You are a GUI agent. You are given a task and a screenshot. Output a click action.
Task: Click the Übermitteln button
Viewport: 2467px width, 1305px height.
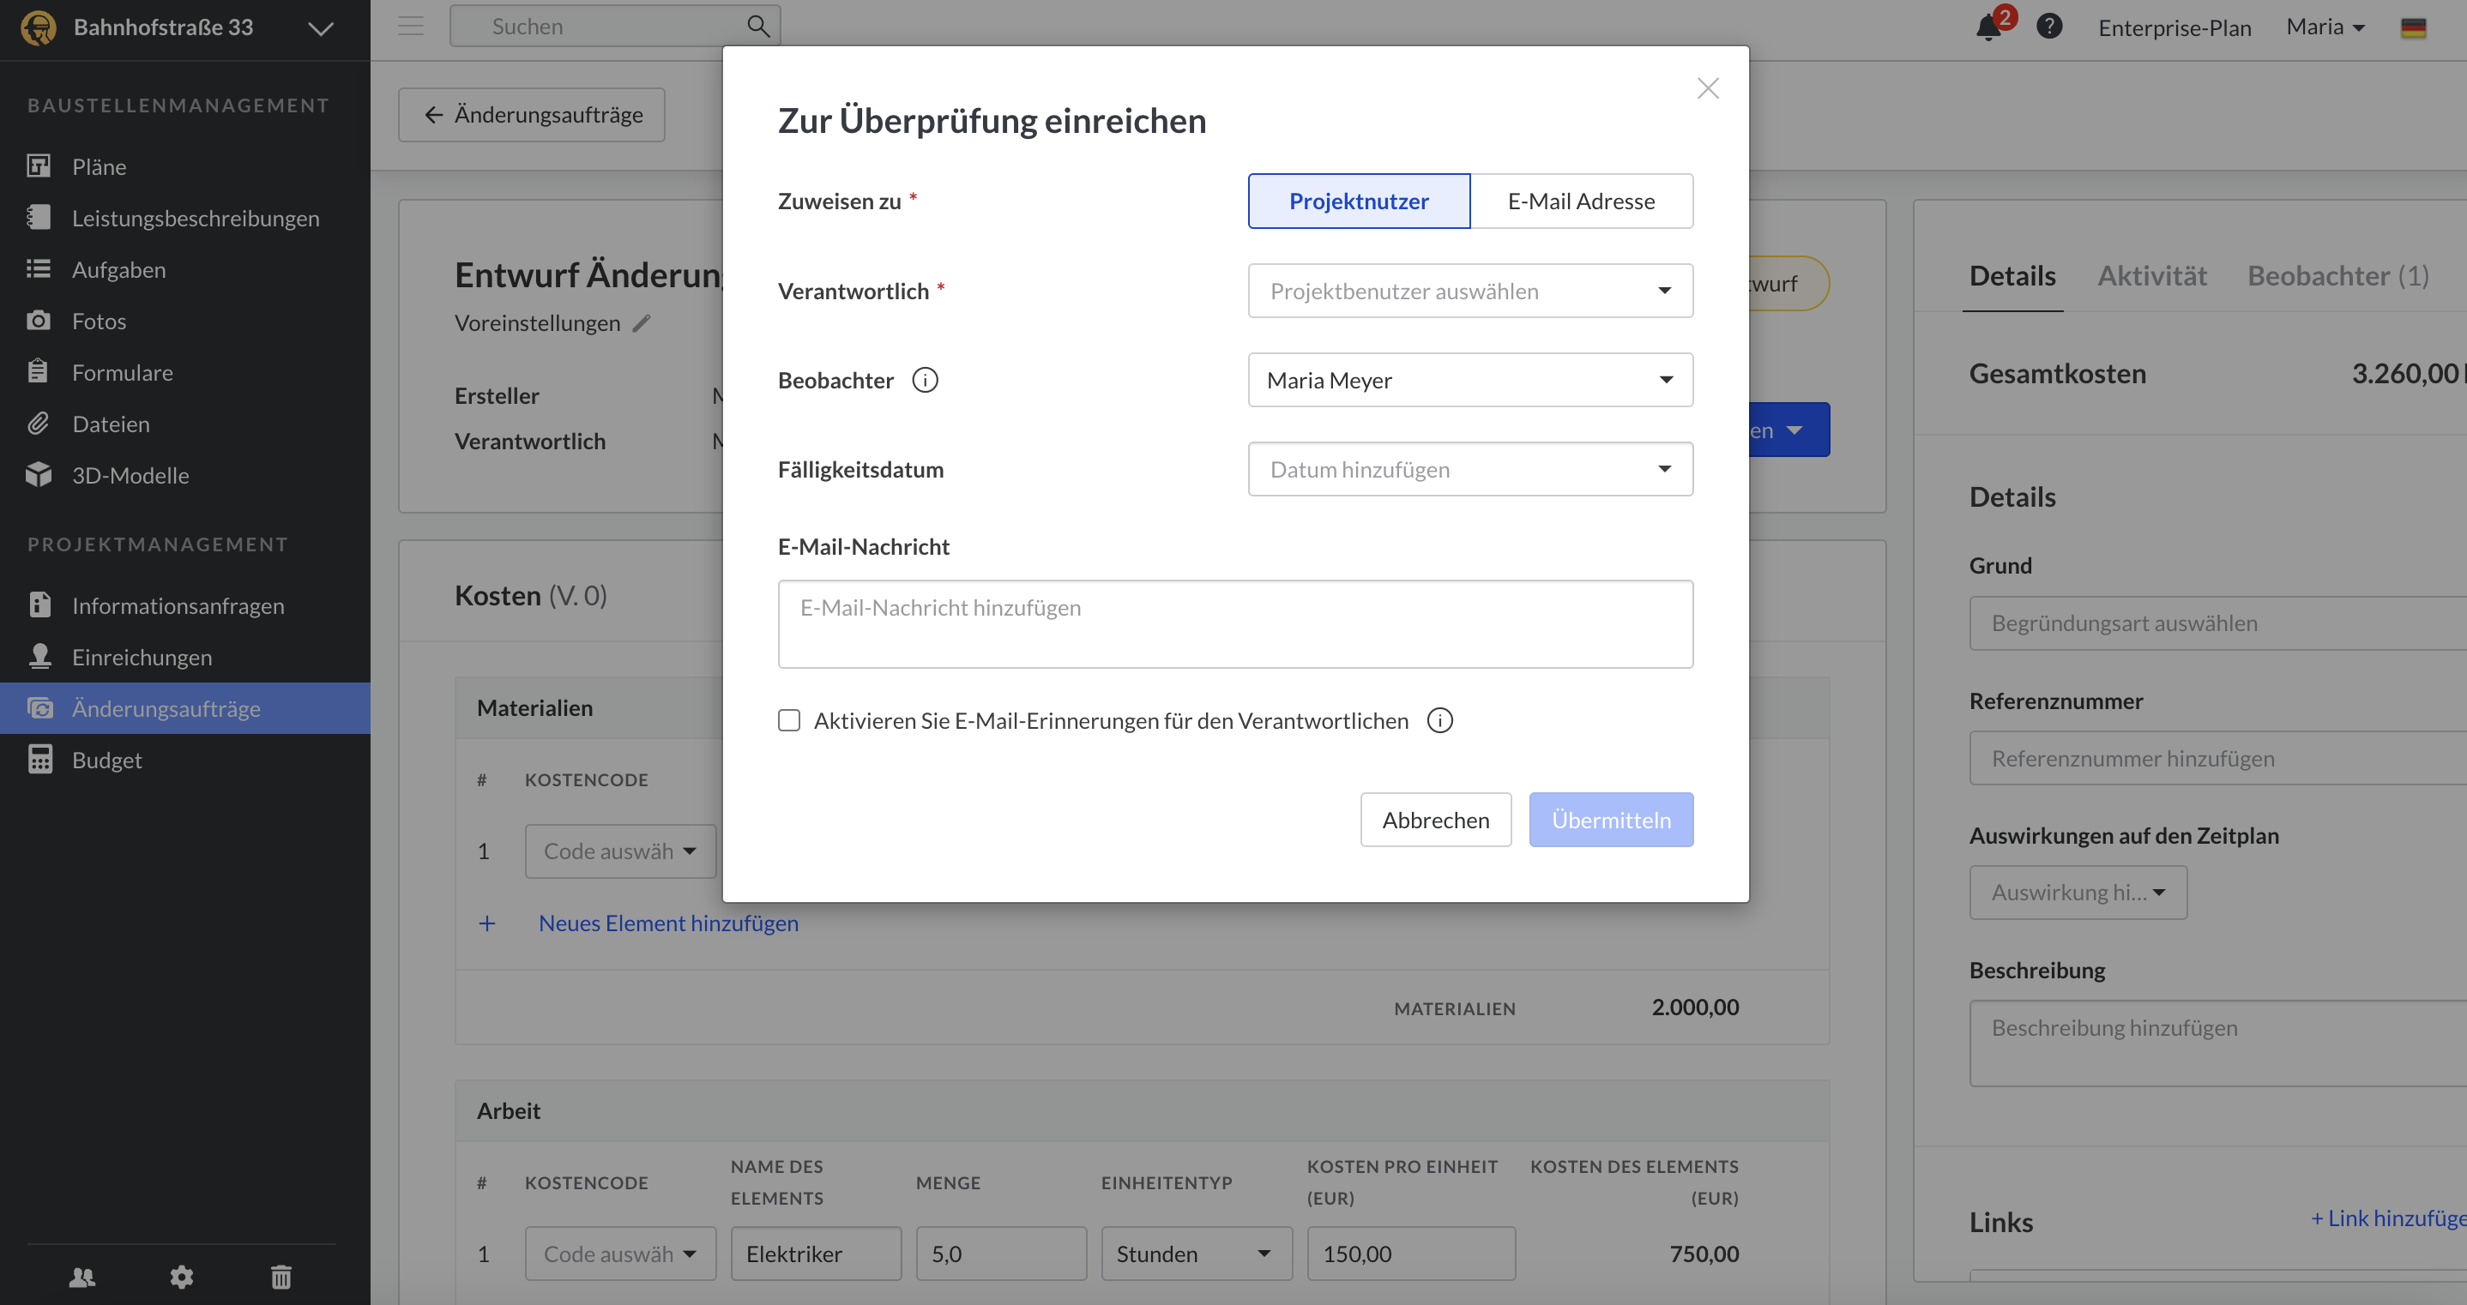click(x=1611, y=820)
